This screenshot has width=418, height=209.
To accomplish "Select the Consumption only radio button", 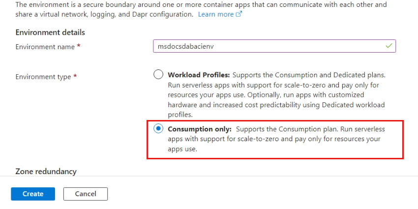I will coord(158,129).
